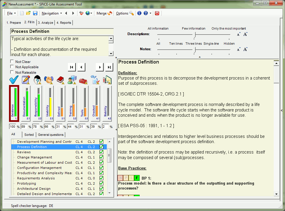The height and width of the screenshot is (211, 285).
Task: Toggle checkbox for Requirements Analysis row
Action: (101, 178)
